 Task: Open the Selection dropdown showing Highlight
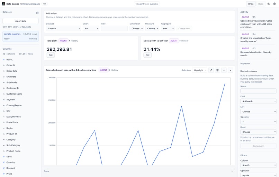(x=200, y=70)
